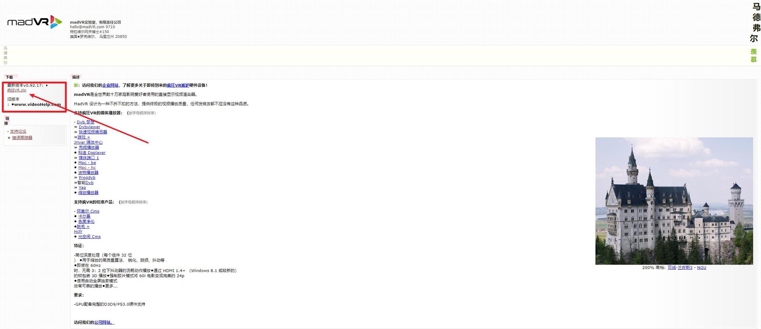Open the 色度净化 calibration link
The width and height of the screenshot is (761, 329).
[86, 221]
